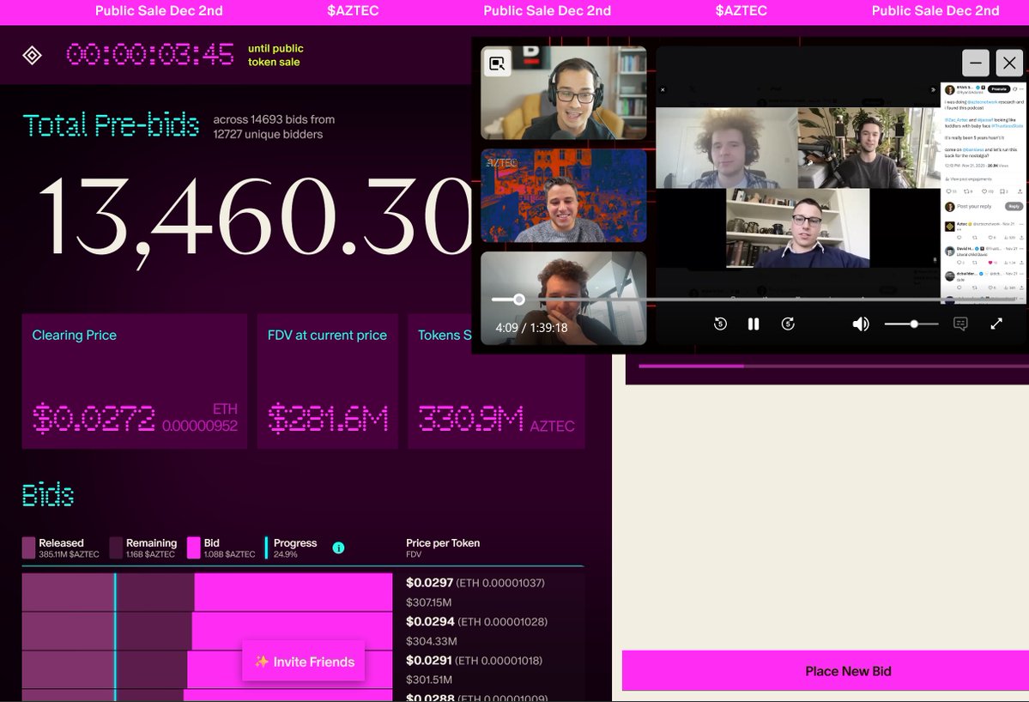Pause the video playback
The width and height of the screenshot is (1029, 702).
pyautogui.click(x=754, y=324)
